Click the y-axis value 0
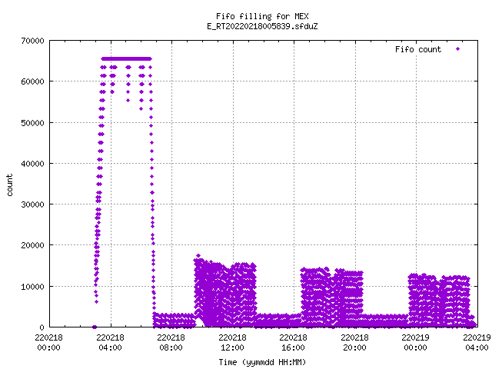Viewport: 492px width, 369px height. [42, 327]
